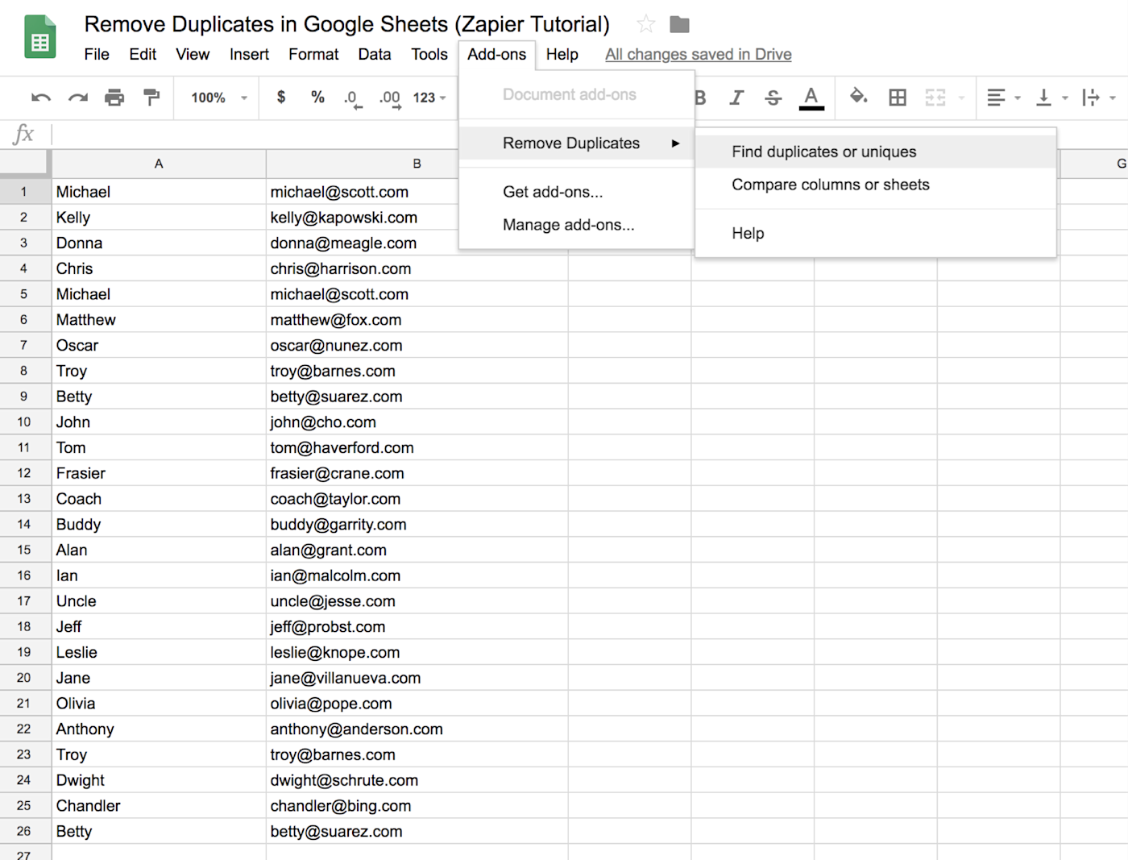The image size is (1128, 860).
Task: Star the document with the star icon
Action: [645, 24]
